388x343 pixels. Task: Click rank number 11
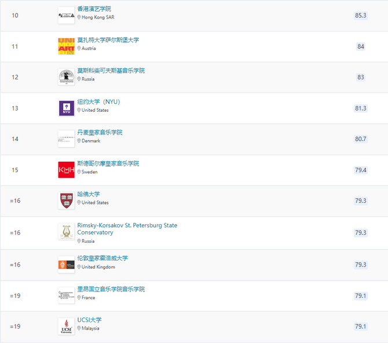click(x=15, y=46)
